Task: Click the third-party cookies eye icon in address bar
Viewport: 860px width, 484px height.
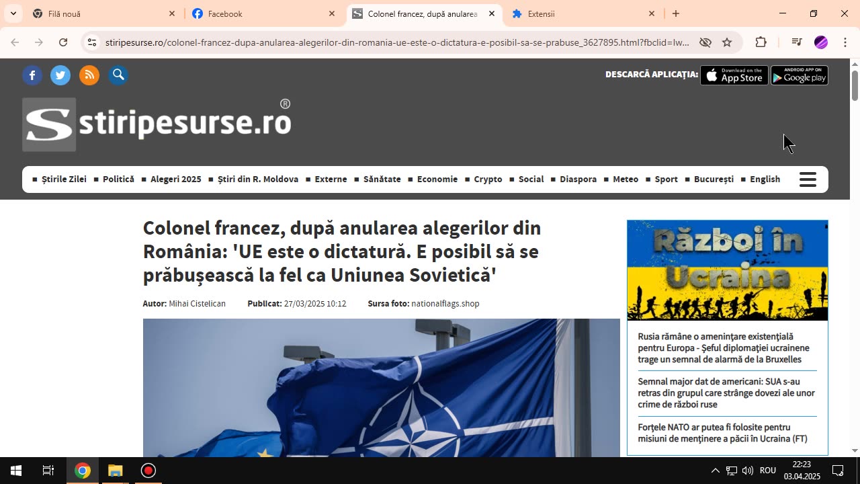Action: [x=705, y=42]
